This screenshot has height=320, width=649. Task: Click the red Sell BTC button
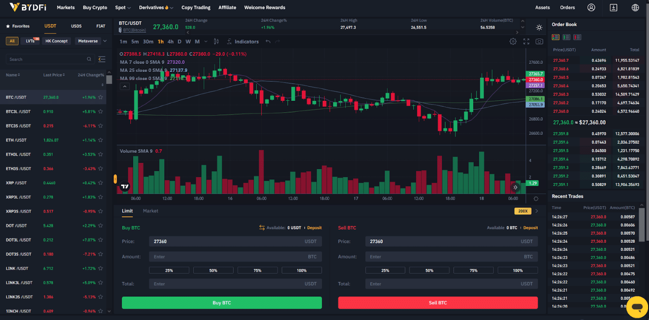[x=438, y=302]
